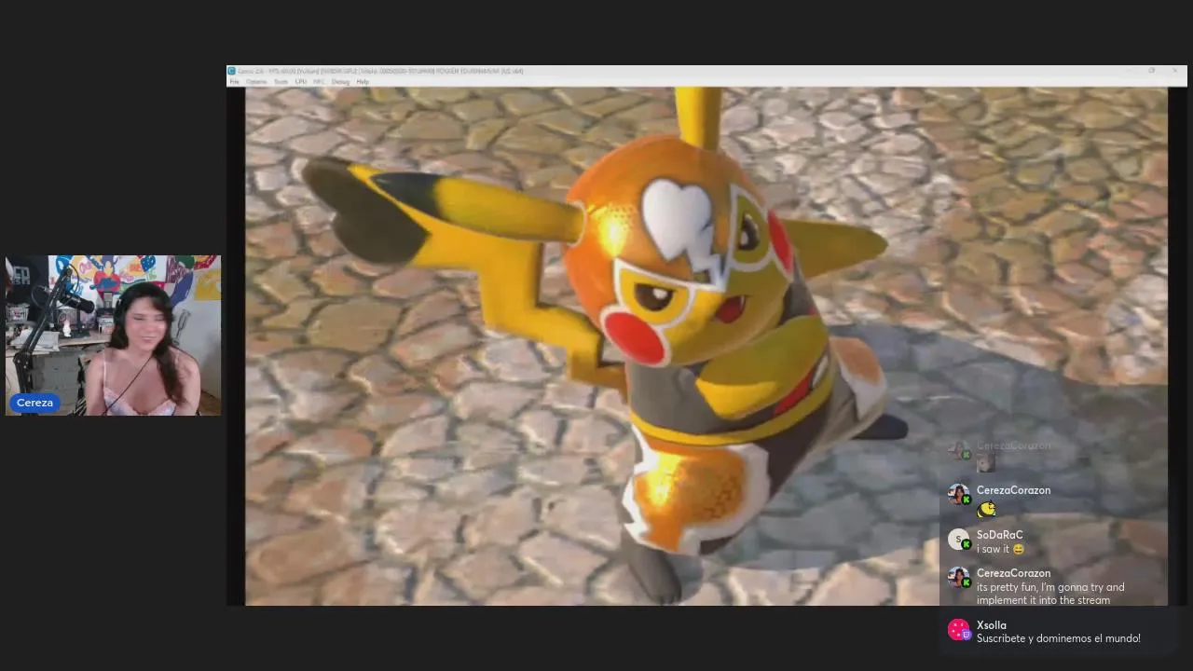Open the Options menu in Cemu

pos(256,82)
